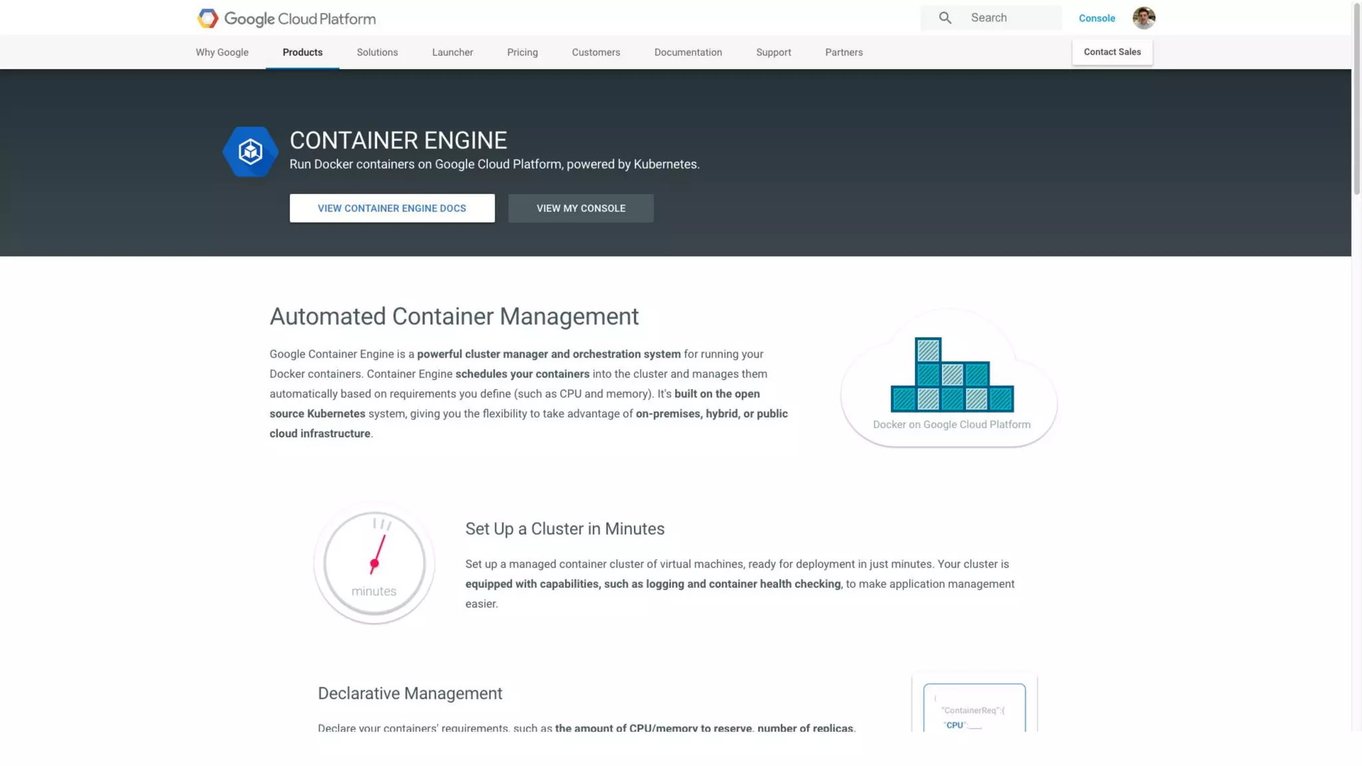Click the Docker container blocks cloud illustration
This screenshot has width=1362, height=766.
tap(951, 376)
